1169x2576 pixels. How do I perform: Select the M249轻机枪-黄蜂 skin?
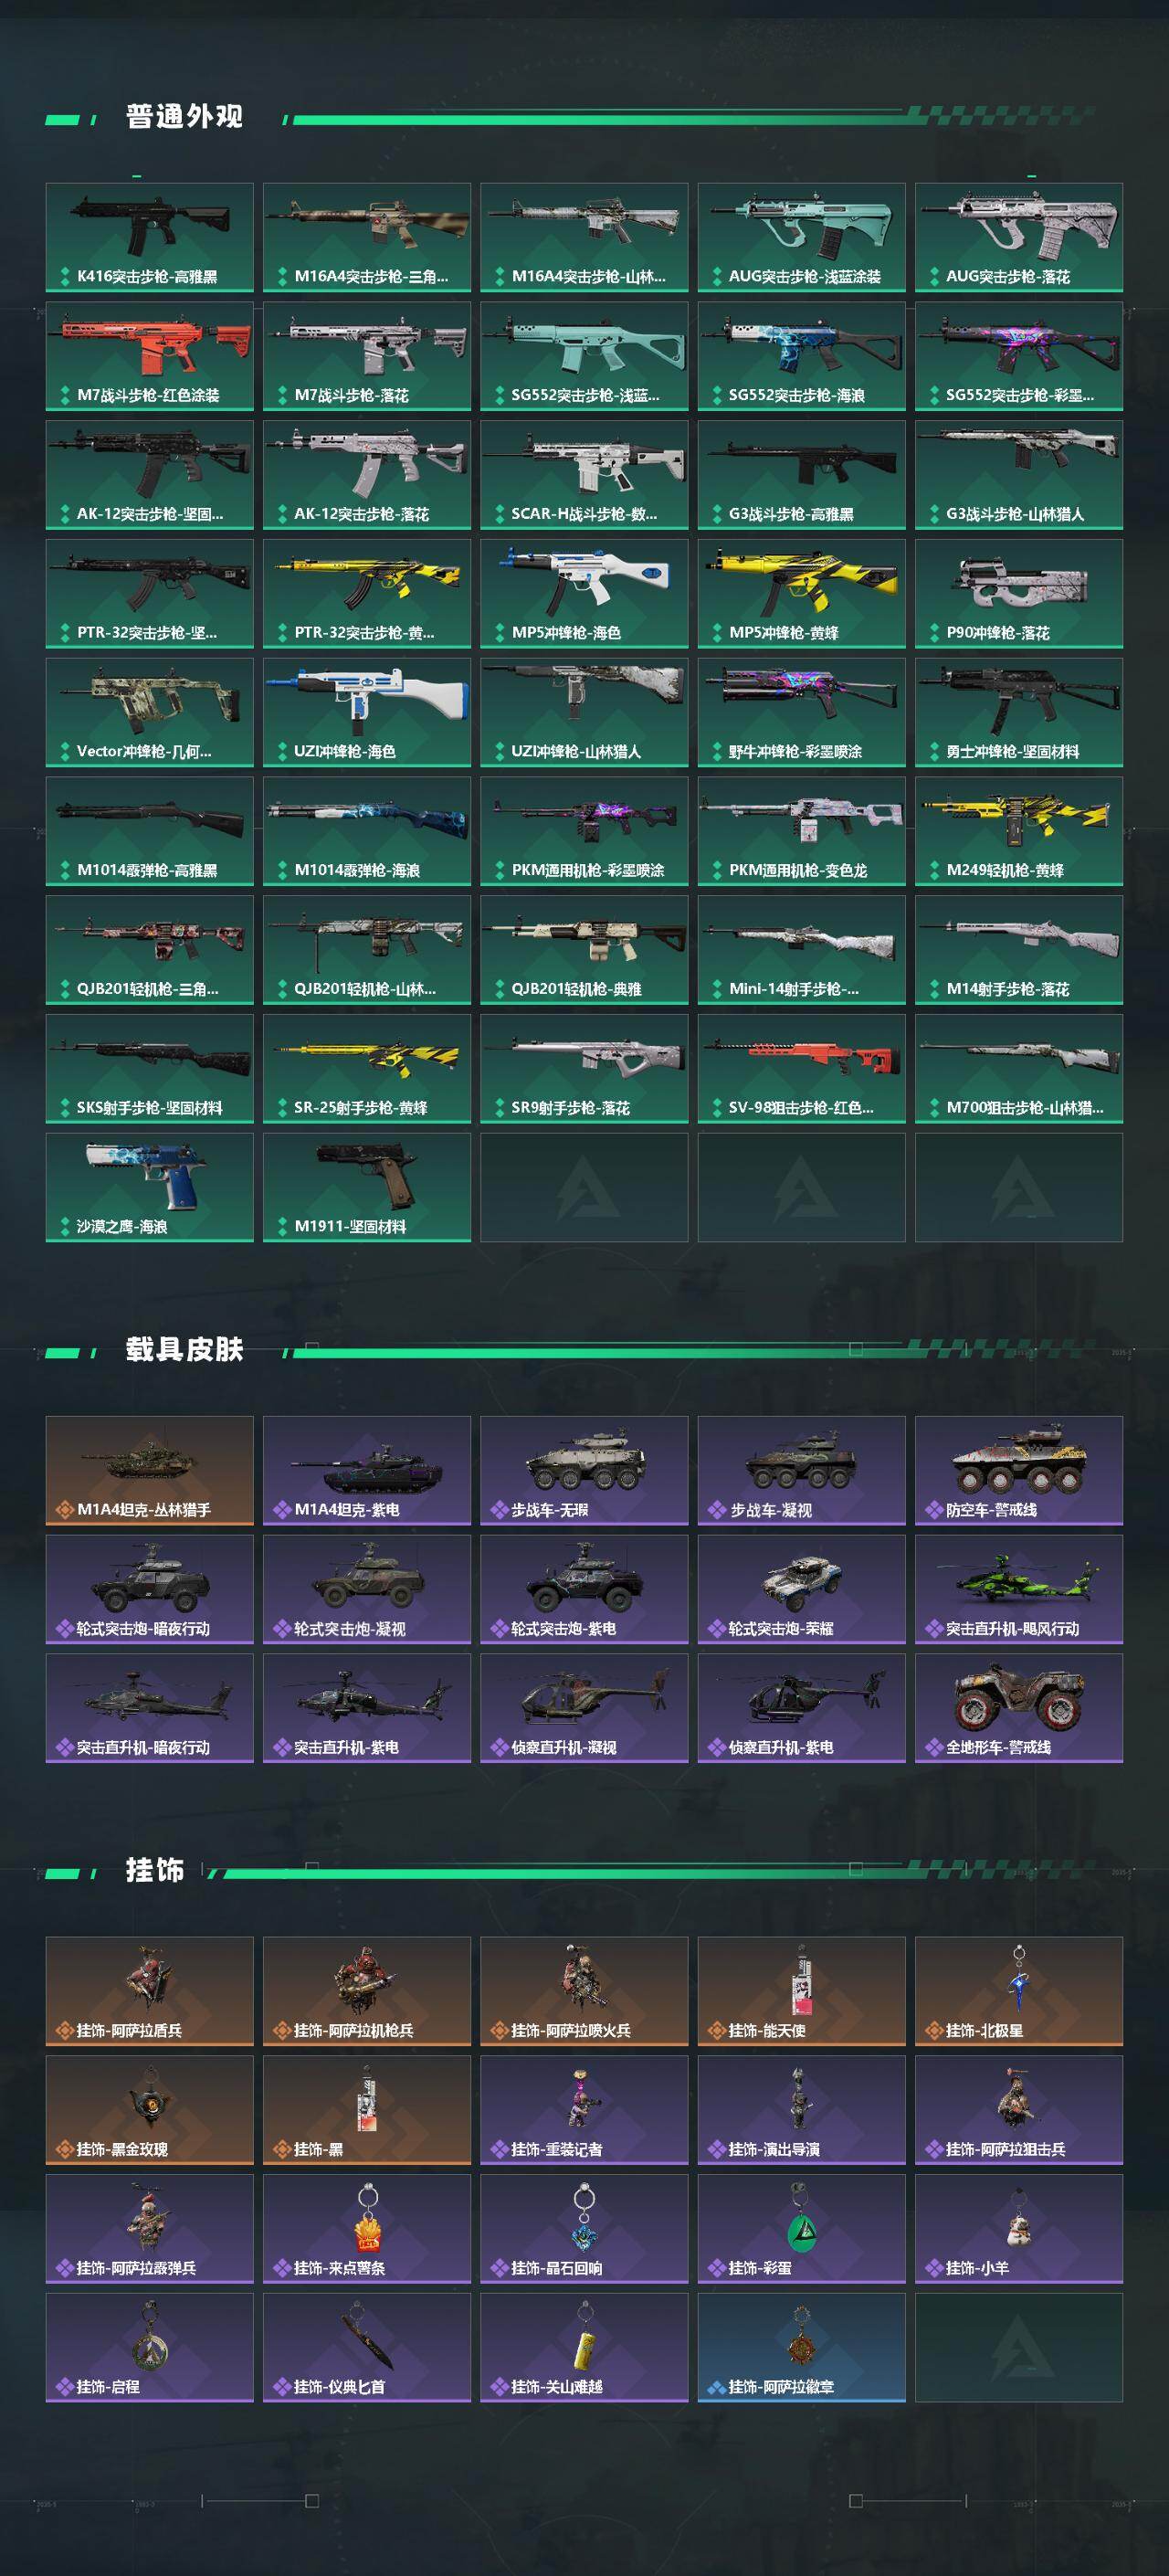click(x=1018, y=831)
